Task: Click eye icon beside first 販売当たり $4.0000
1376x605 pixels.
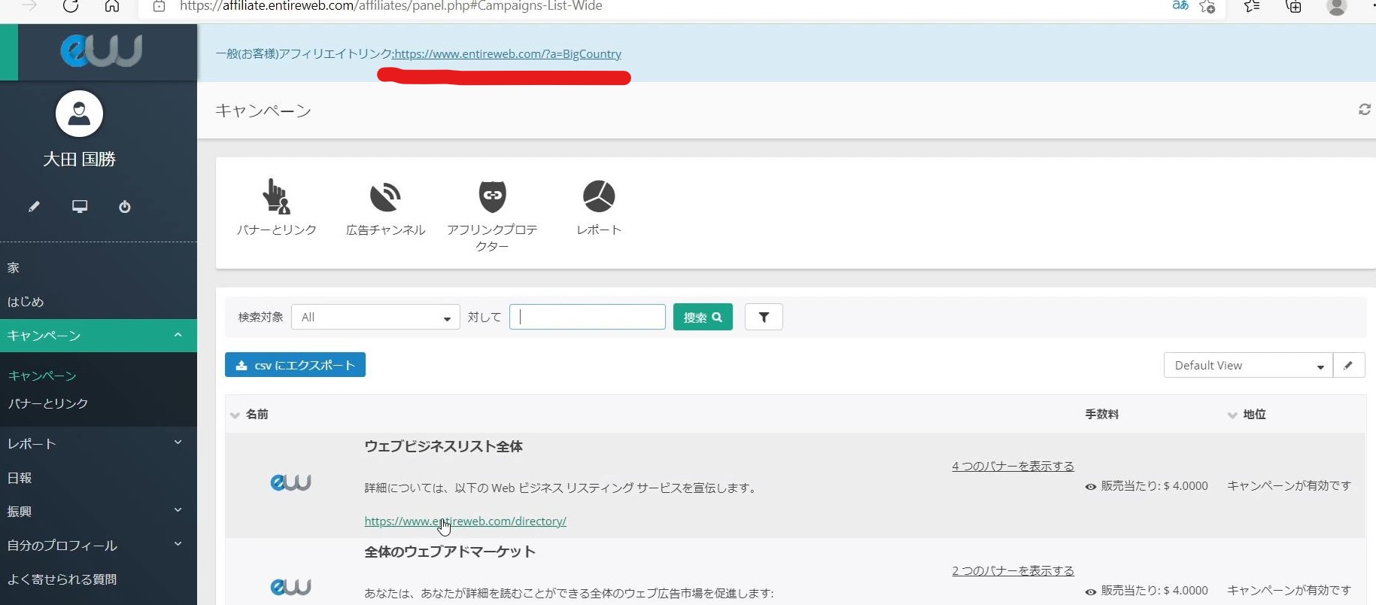Action: click(1090, 487)
